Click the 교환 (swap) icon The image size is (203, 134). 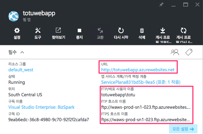(100, 30)
